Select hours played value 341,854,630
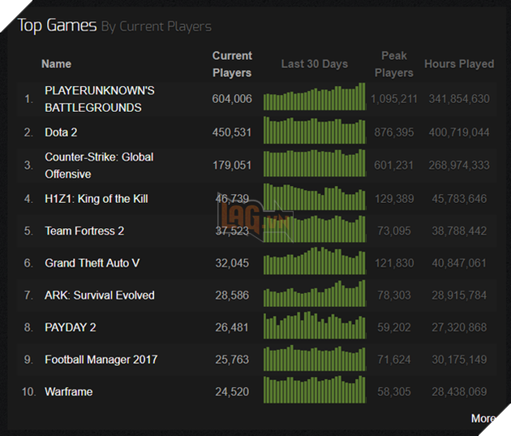Image resolution: width=511 pixels, height=436 pixels. pyautogui.click(x=459, y=99)
